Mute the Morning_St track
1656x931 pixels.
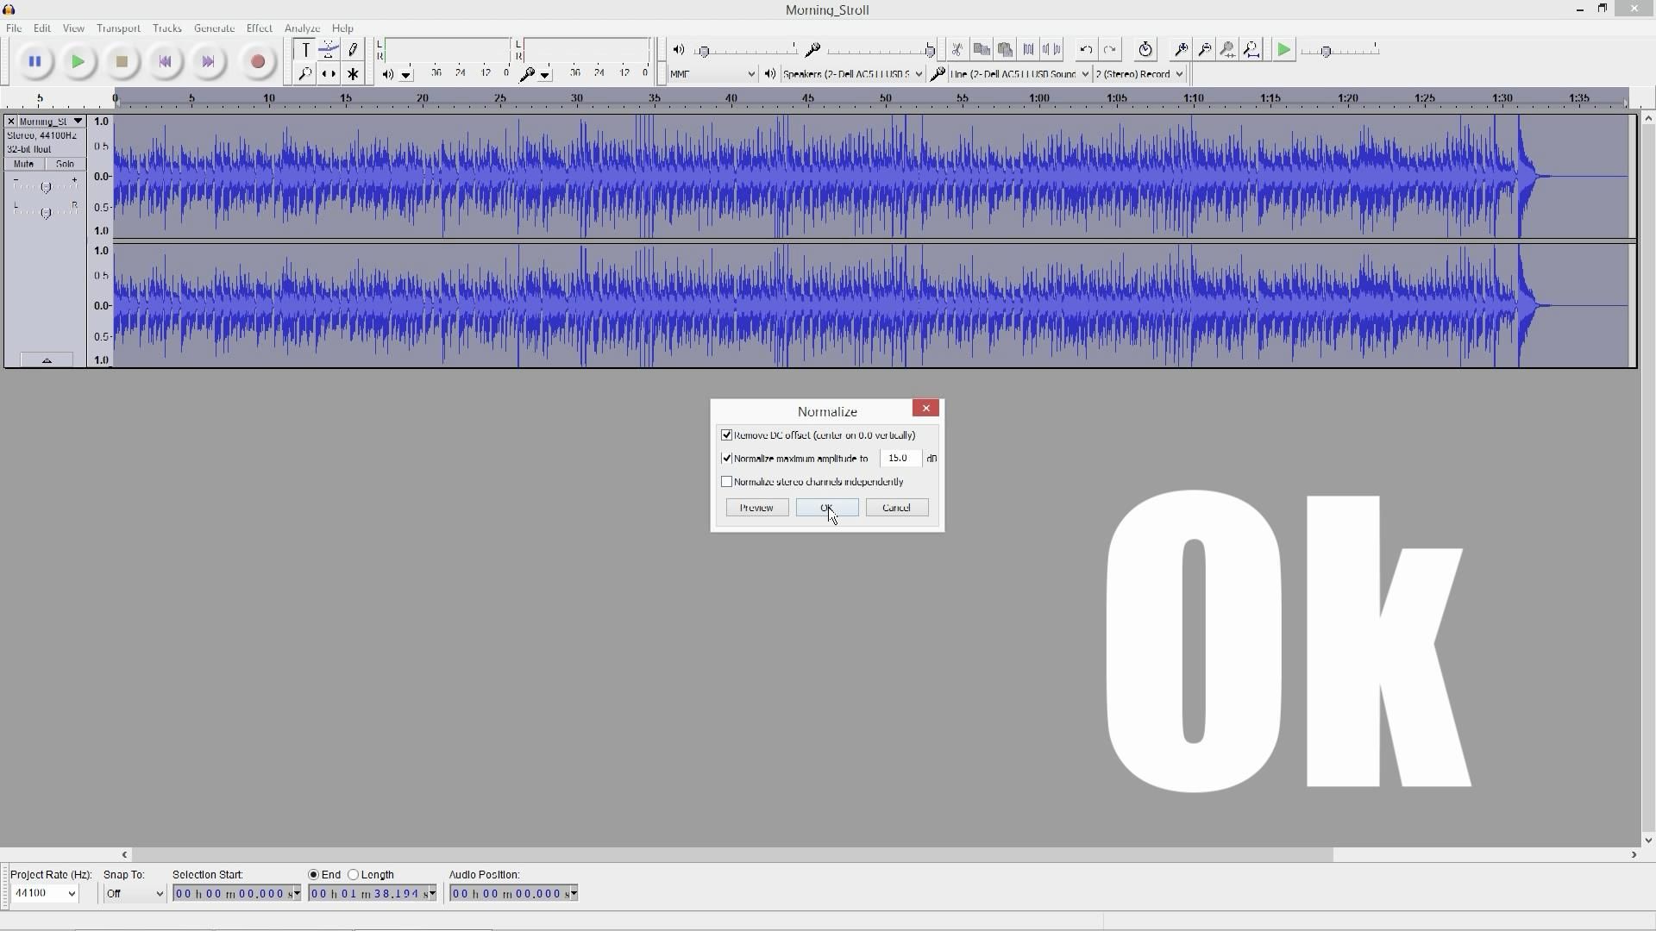(23, 164)
